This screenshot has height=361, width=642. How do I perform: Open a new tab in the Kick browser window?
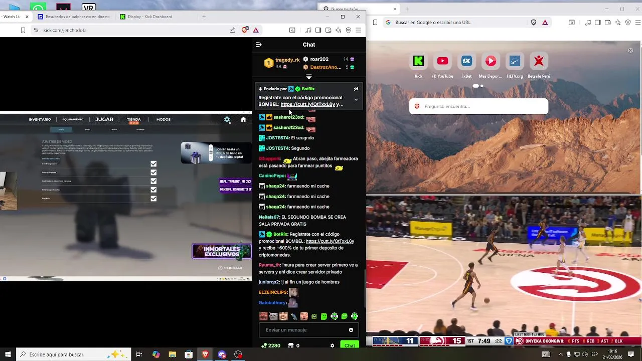204,17
